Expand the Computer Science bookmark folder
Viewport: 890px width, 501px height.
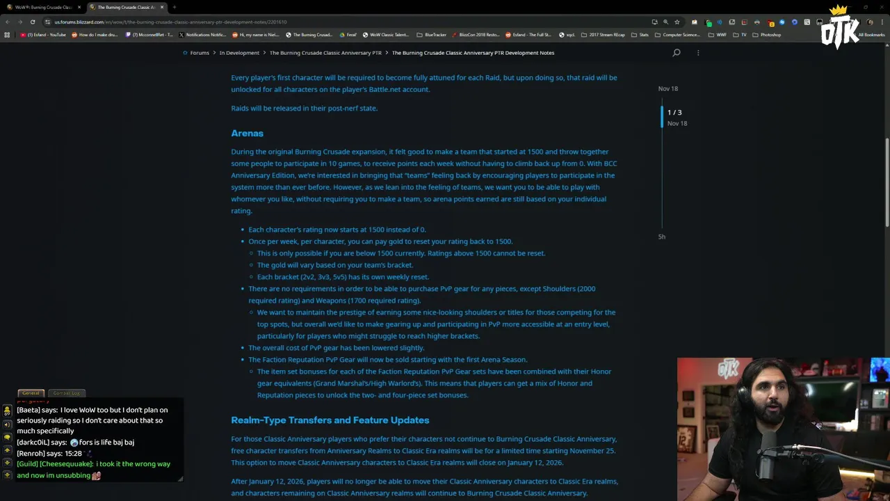tap(678, 35)
